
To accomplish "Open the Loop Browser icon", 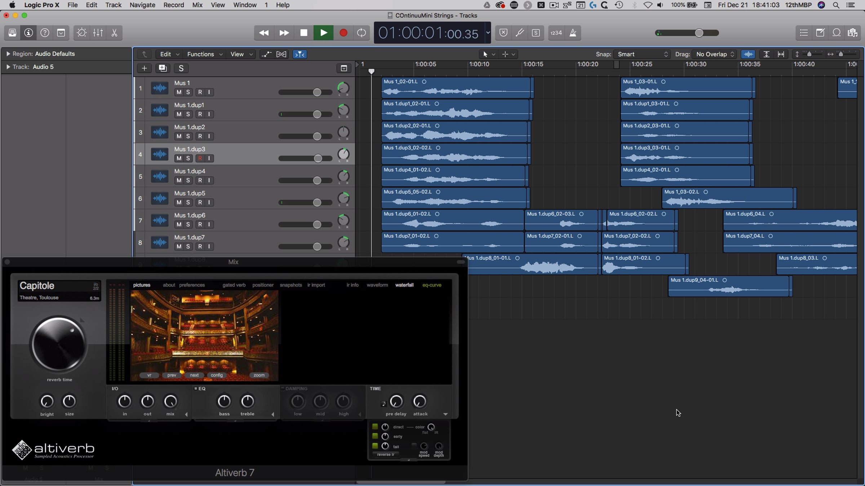I will click(x=837, y=33).
